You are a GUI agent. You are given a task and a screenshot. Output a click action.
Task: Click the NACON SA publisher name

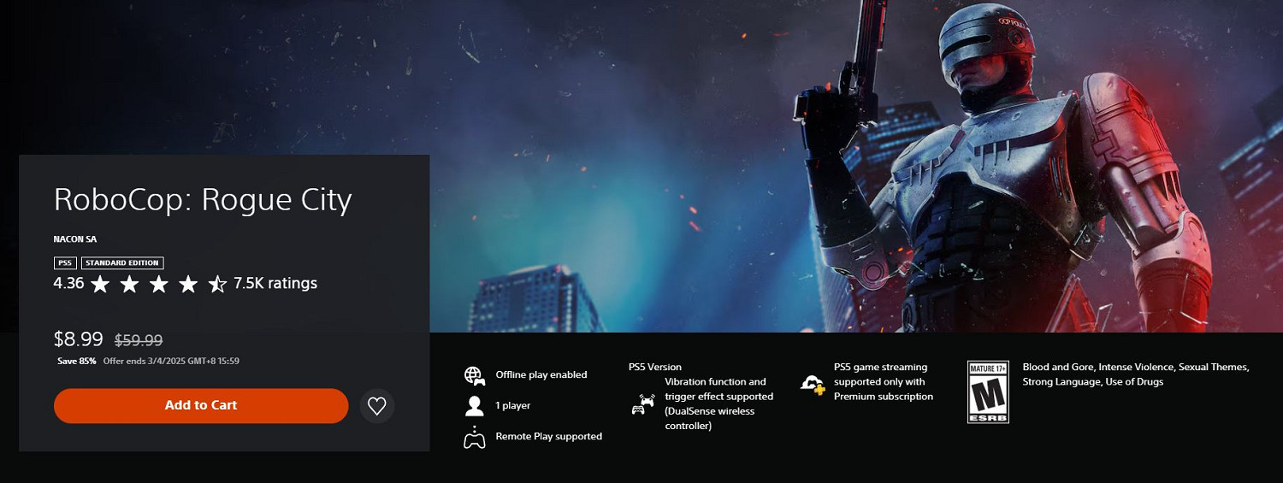click(75, 239)
